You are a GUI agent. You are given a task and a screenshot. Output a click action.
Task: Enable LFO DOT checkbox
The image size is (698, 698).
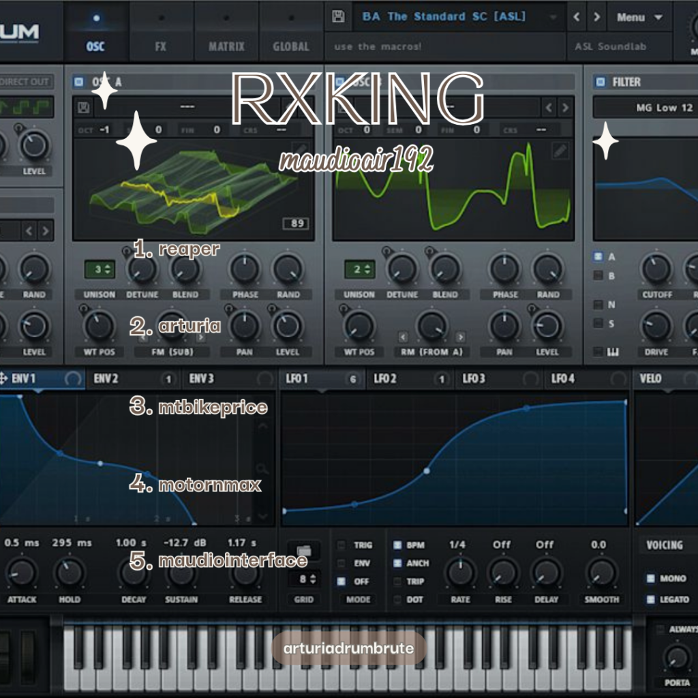click(397, 600)
